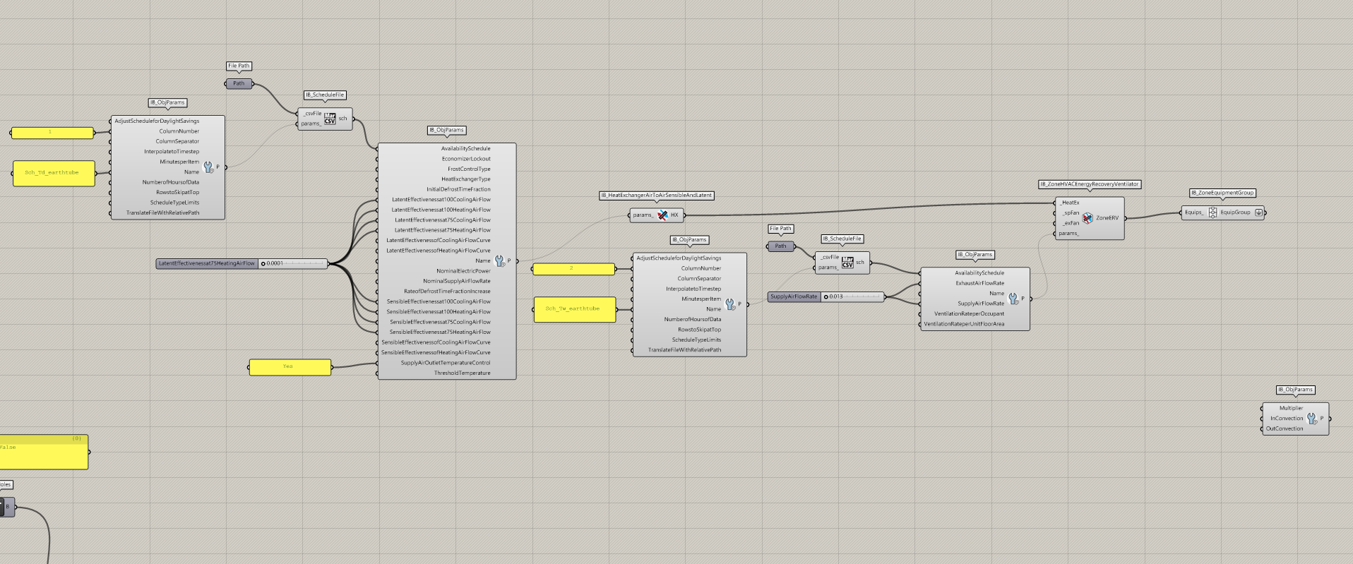Click the OutConvection input
1353x564 pixels.
(1285, 429)
